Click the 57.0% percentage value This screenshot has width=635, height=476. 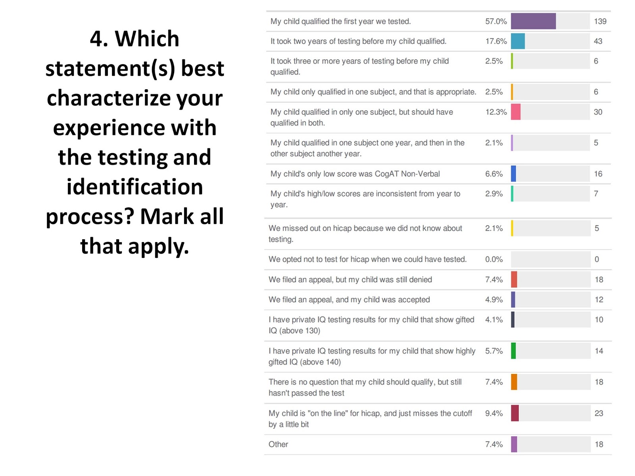click(496, 21)
